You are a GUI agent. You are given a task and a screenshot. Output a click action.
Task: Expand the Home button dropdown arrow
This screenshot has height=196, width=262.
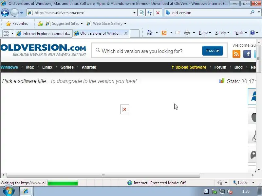tap(157, 33)
